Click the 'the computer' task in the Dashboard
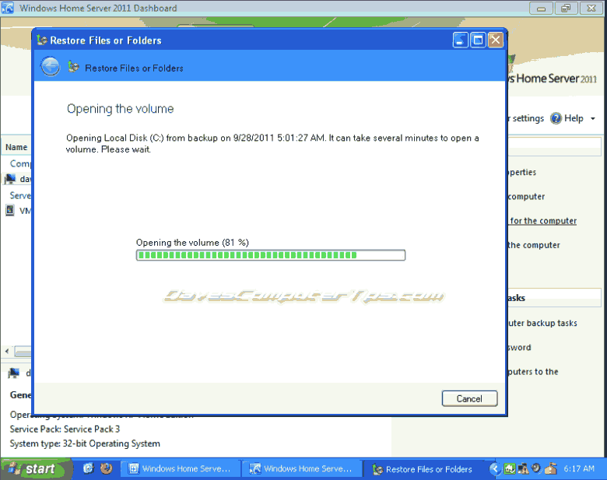Viewport: 607px width, 480px height. pos(534,245)
